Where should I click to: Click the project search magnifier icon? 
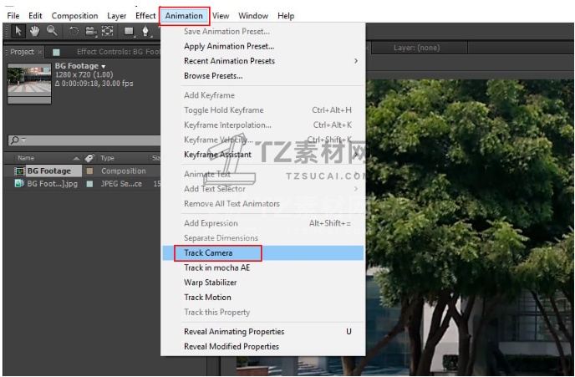pos(15,140)
